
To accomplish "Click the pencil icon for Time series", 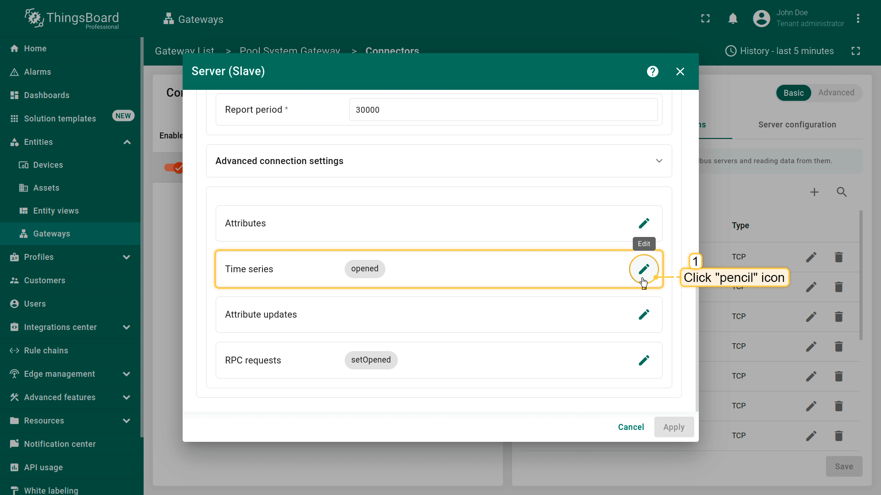I will tap(644, 269).
